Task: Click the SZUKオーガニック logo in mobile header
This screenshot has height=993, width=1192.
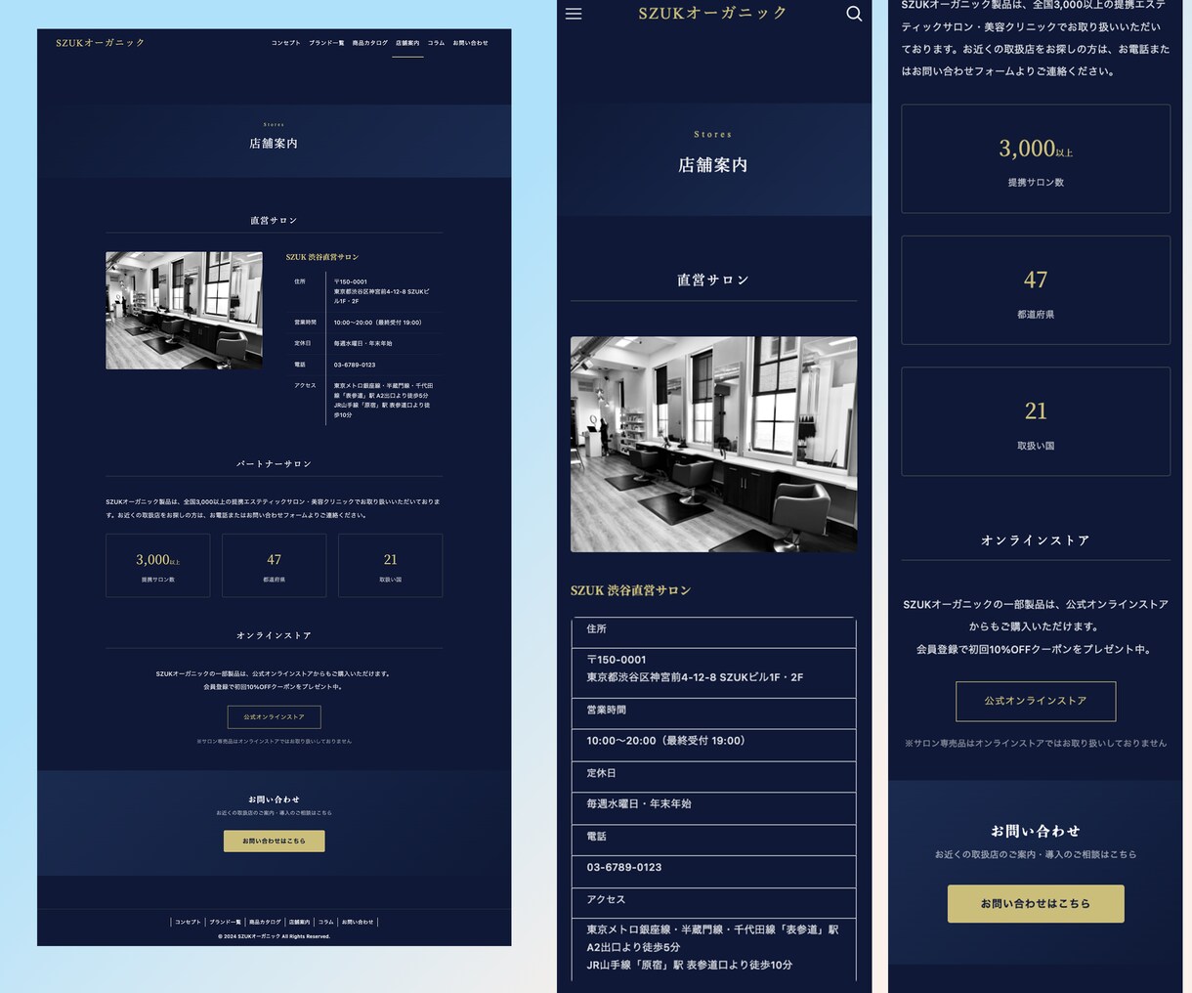Action: [713, 13]
